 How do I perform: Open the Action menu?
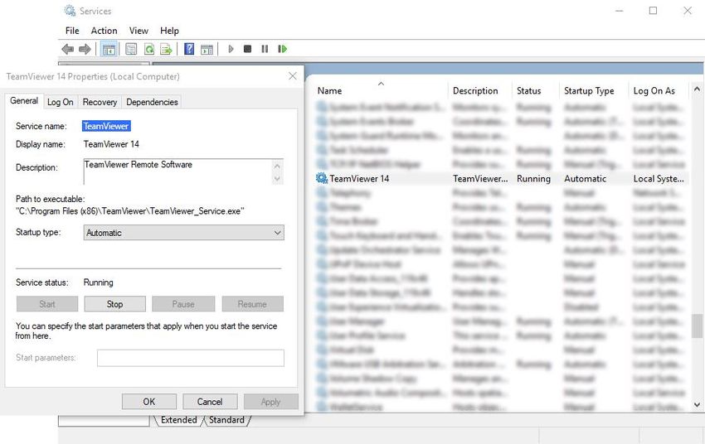pos(104,31)
